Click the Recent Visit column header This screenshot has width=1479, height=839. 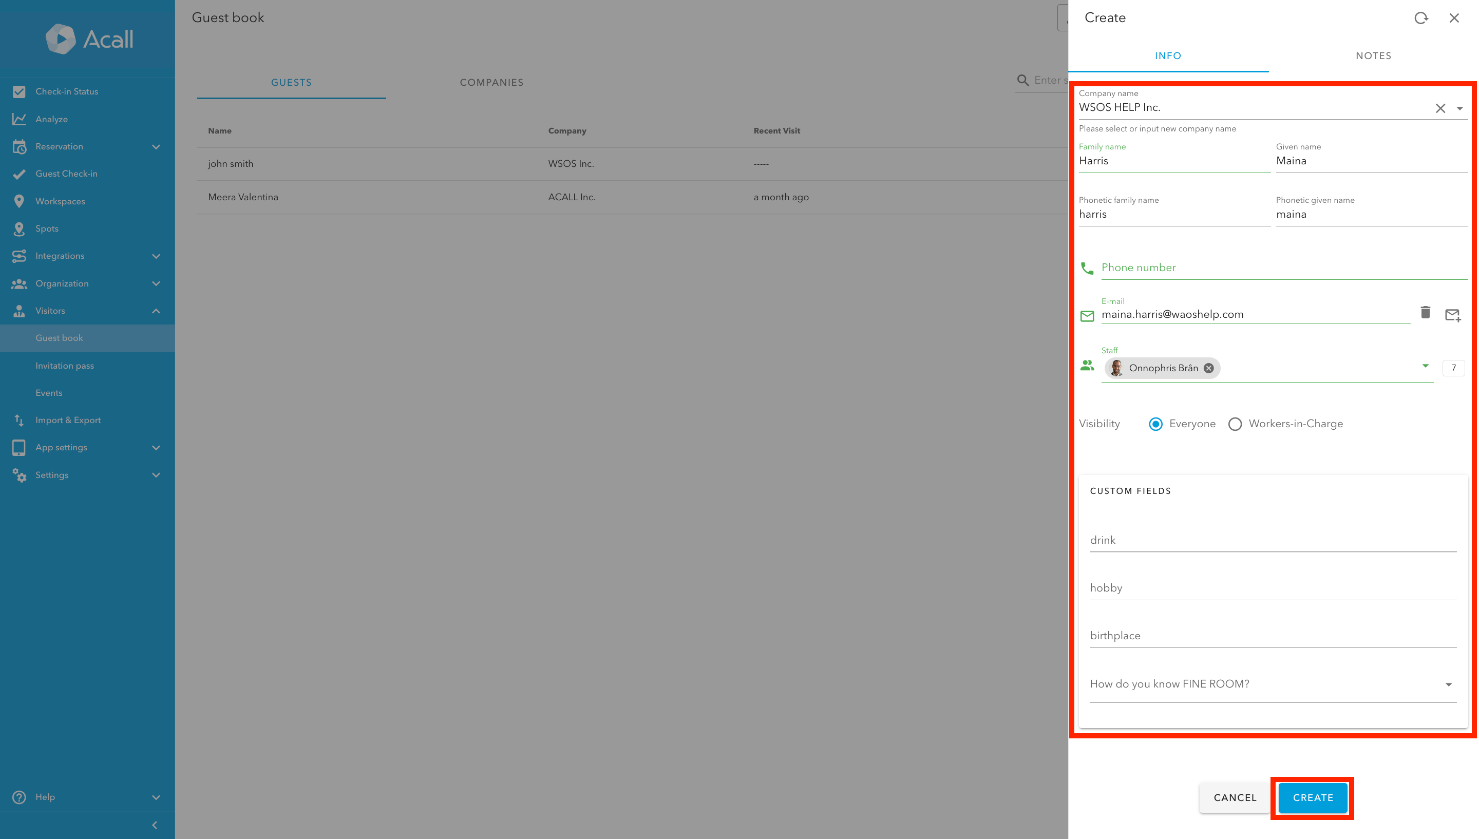776,131
